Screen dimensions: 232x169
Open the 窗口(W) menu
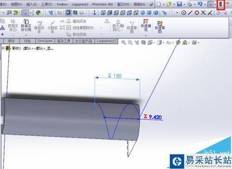[123, 4]
